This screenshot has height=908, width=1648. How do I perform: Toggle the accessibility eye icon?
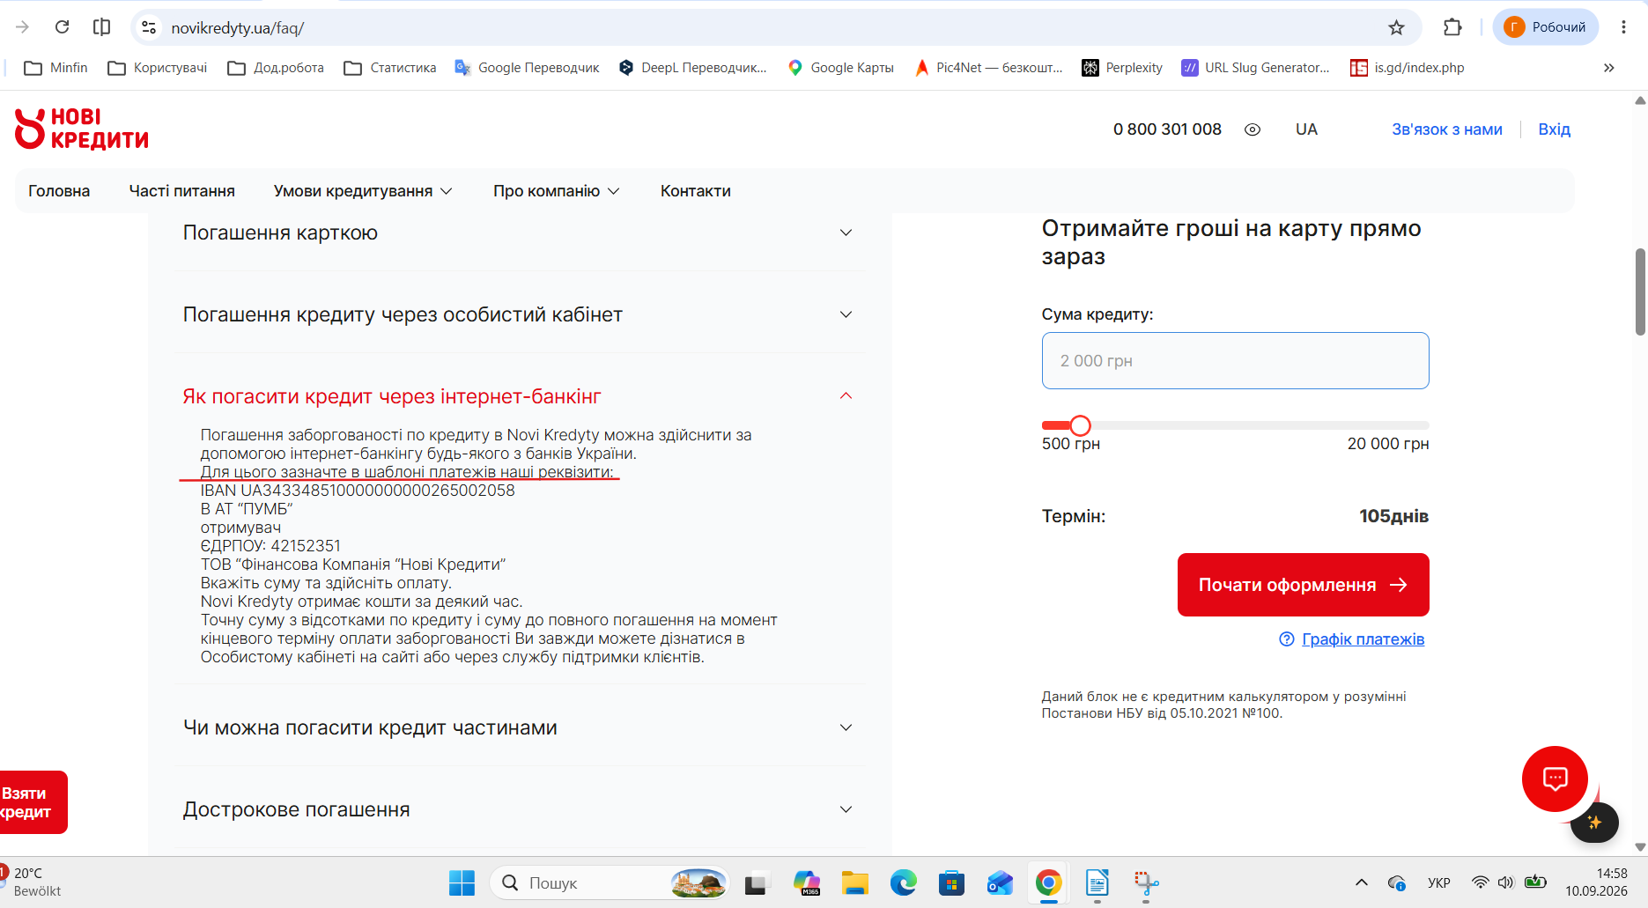1253,129
